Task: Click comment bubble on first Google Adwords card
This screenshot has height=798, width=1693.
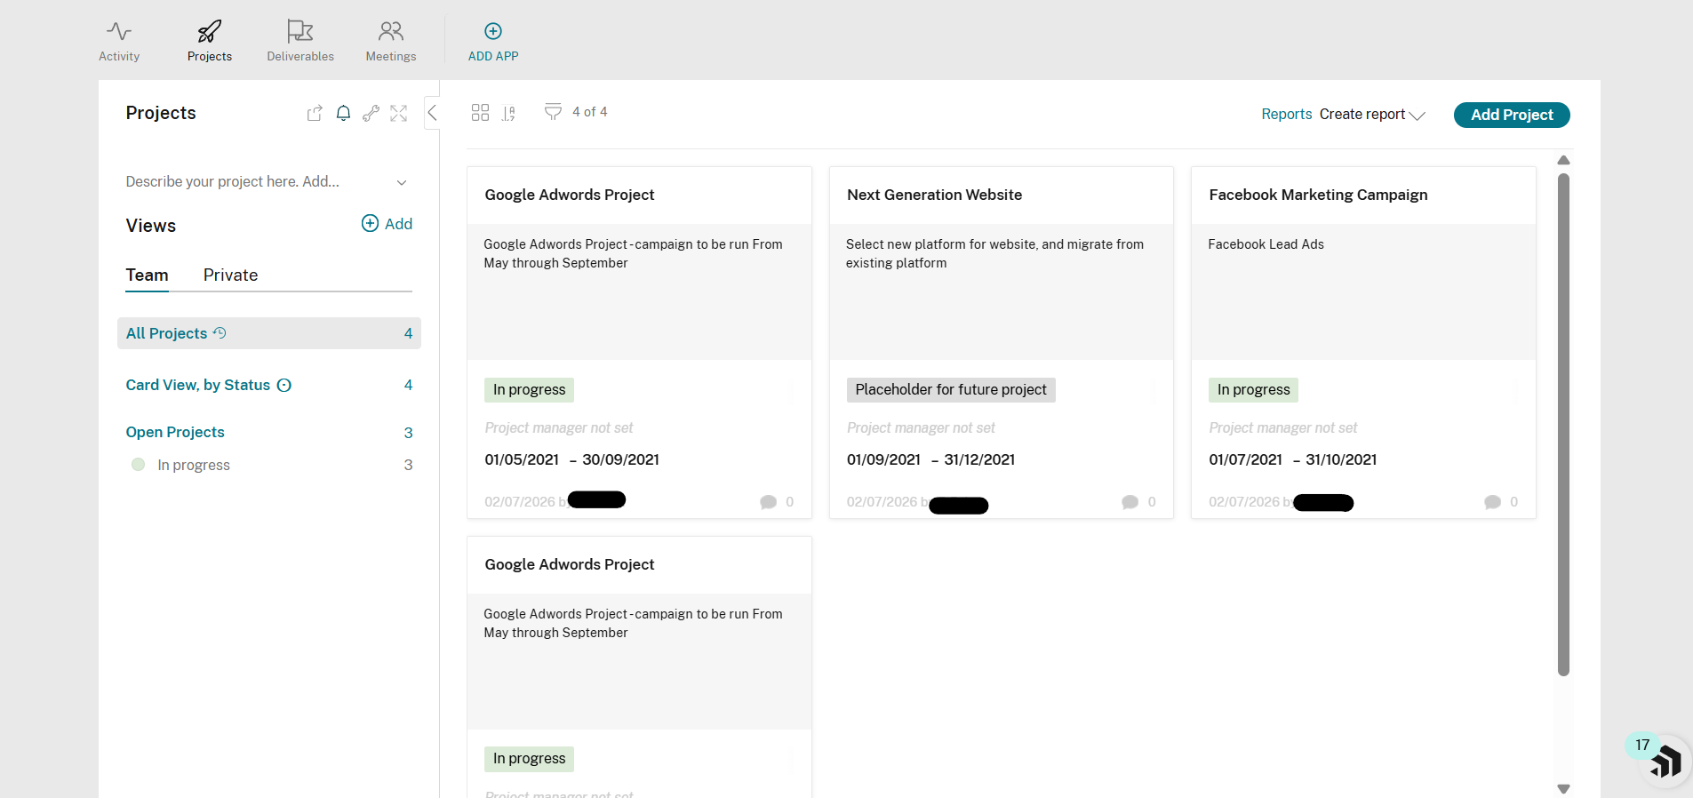Action: coord(769,502)
